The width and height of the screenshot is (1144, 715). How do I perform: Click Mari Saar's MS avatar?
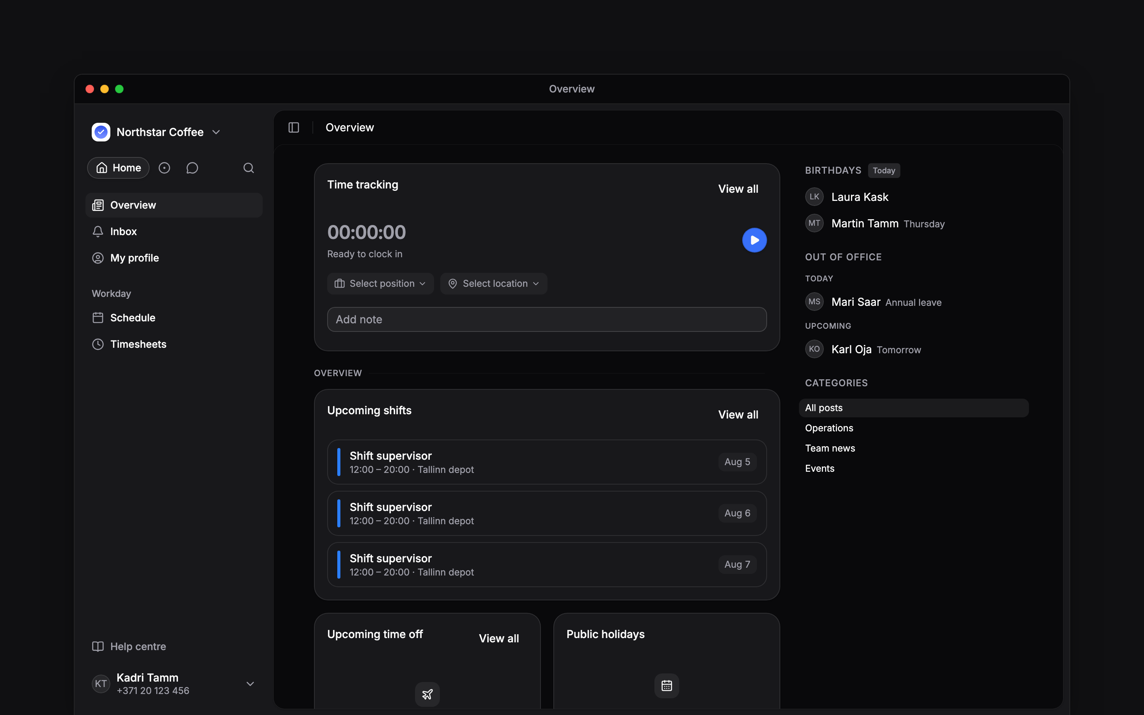click(x=814, y=302)
